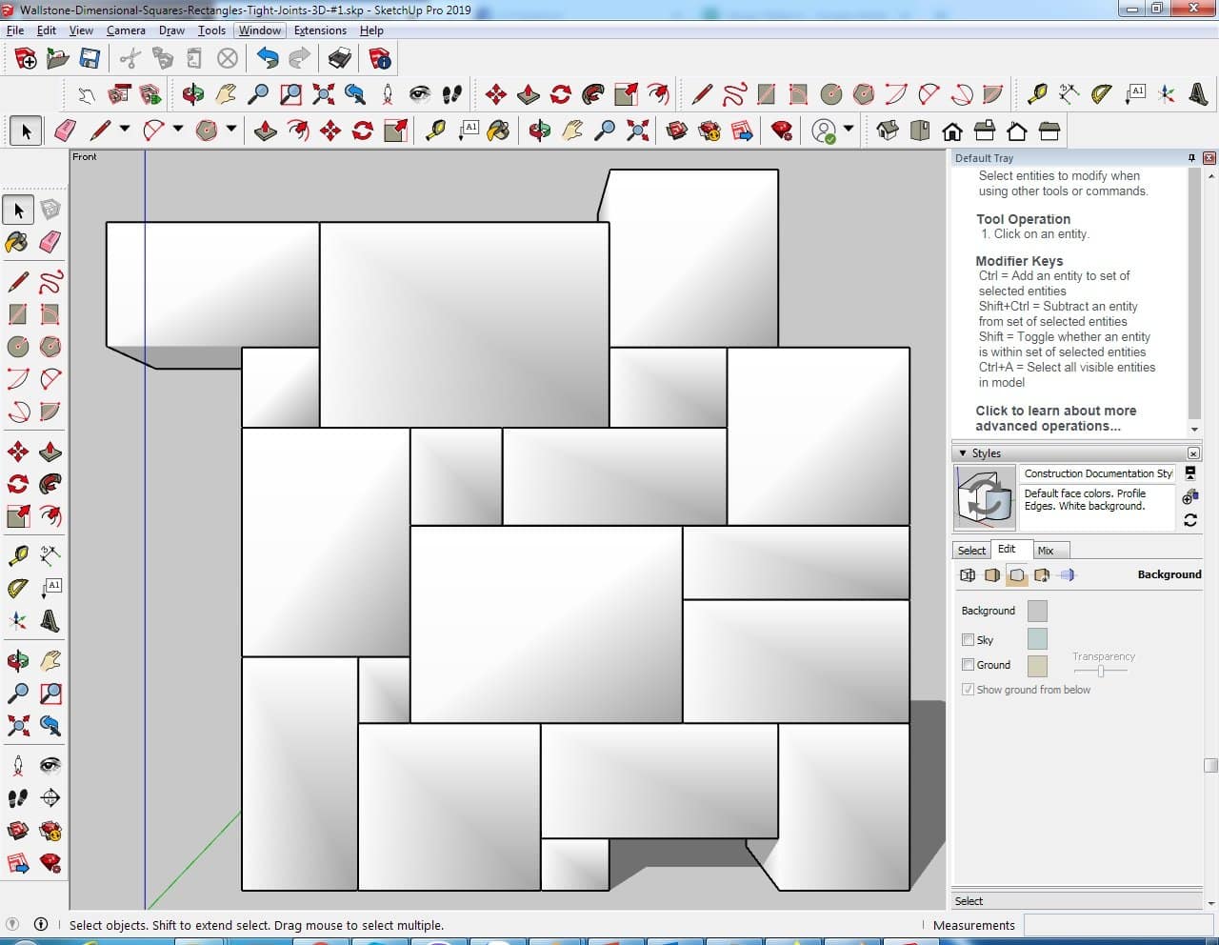This screenshot has width=1219, height=945.
Task: Click the Save file icon
Action: pos(90,59)
